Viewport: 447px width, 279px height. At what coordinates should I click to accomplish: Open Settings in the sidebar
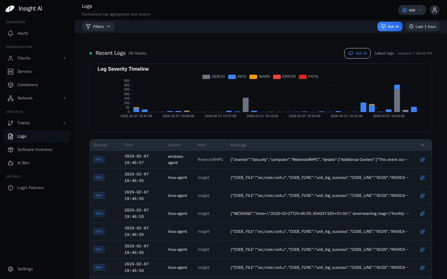(37, 269)
